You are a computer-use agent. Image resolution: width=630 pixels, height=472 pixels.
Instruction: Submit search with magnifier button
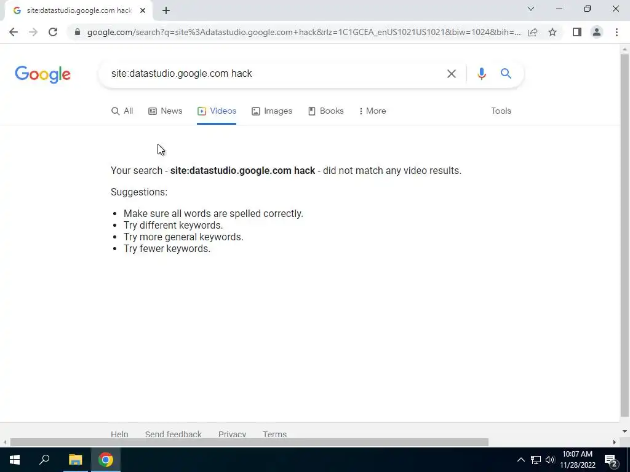[506, 74]
